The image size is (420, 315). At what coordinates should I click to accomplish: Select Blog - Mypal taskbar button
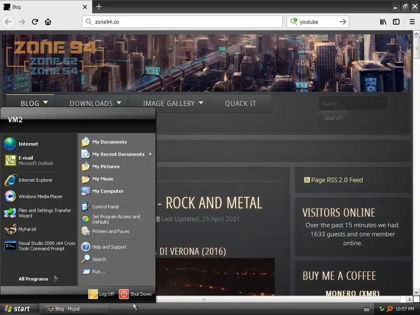(75, 309)
